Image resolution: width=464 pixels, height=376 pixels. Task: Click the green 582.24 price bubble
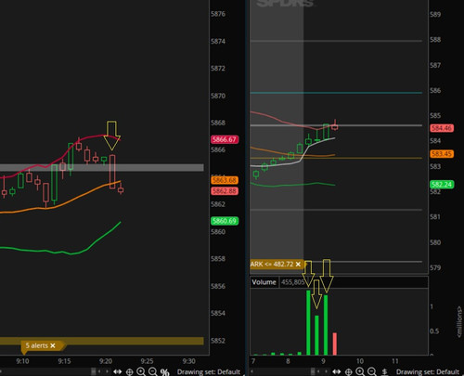coord(442,185)
